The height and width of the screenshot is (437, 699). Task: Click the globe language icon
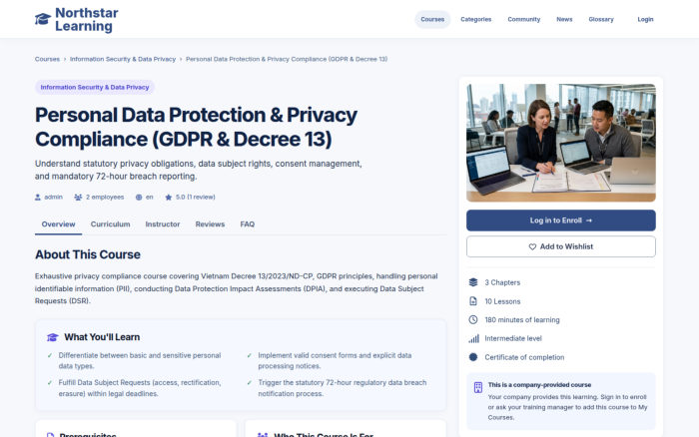[139, 198]
